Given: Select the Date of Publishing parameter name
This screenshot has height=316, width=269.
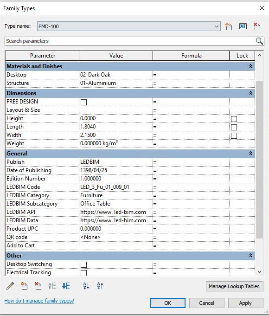Looking at the screenshot, I should 29,170.
